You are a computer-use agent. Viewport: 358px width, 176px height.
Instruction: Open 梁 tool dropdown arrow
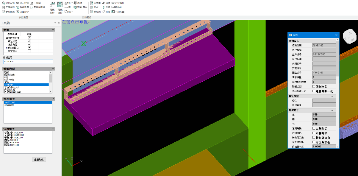(x=72, y=7)
